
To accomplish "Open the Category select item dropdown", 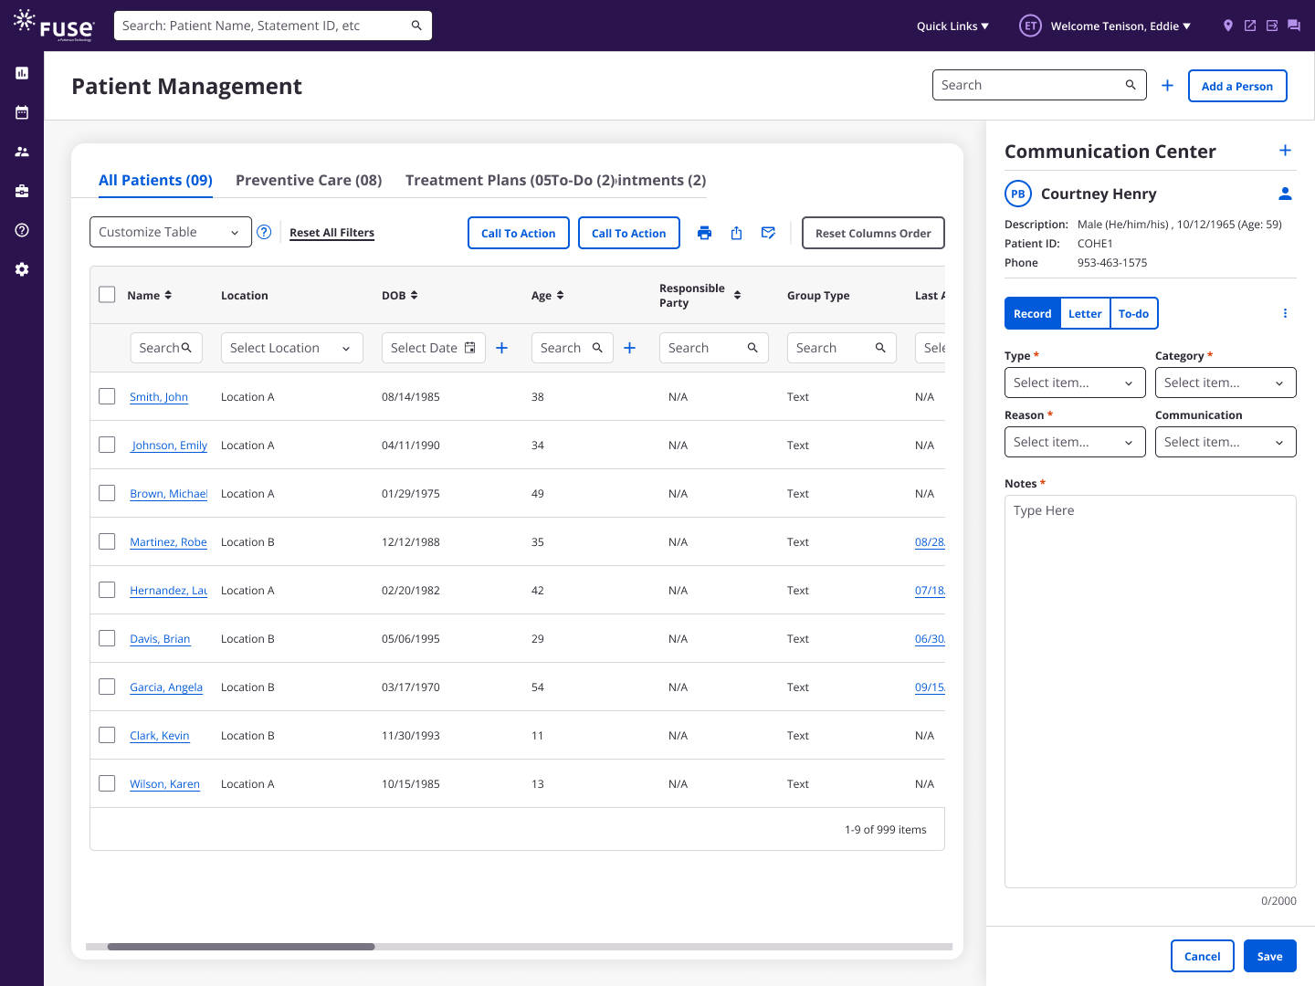I will 1225,383.
